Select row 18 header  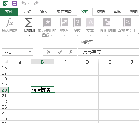[x=4, y=79]
